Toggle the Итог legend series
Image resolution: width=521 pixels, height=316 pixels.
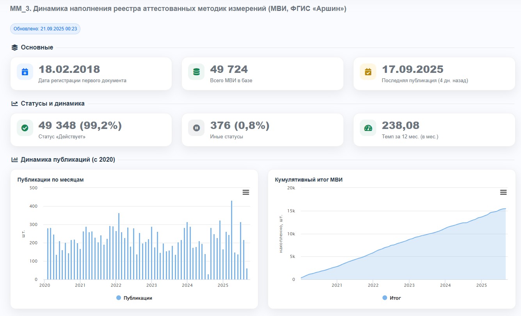tap(395, 298)
